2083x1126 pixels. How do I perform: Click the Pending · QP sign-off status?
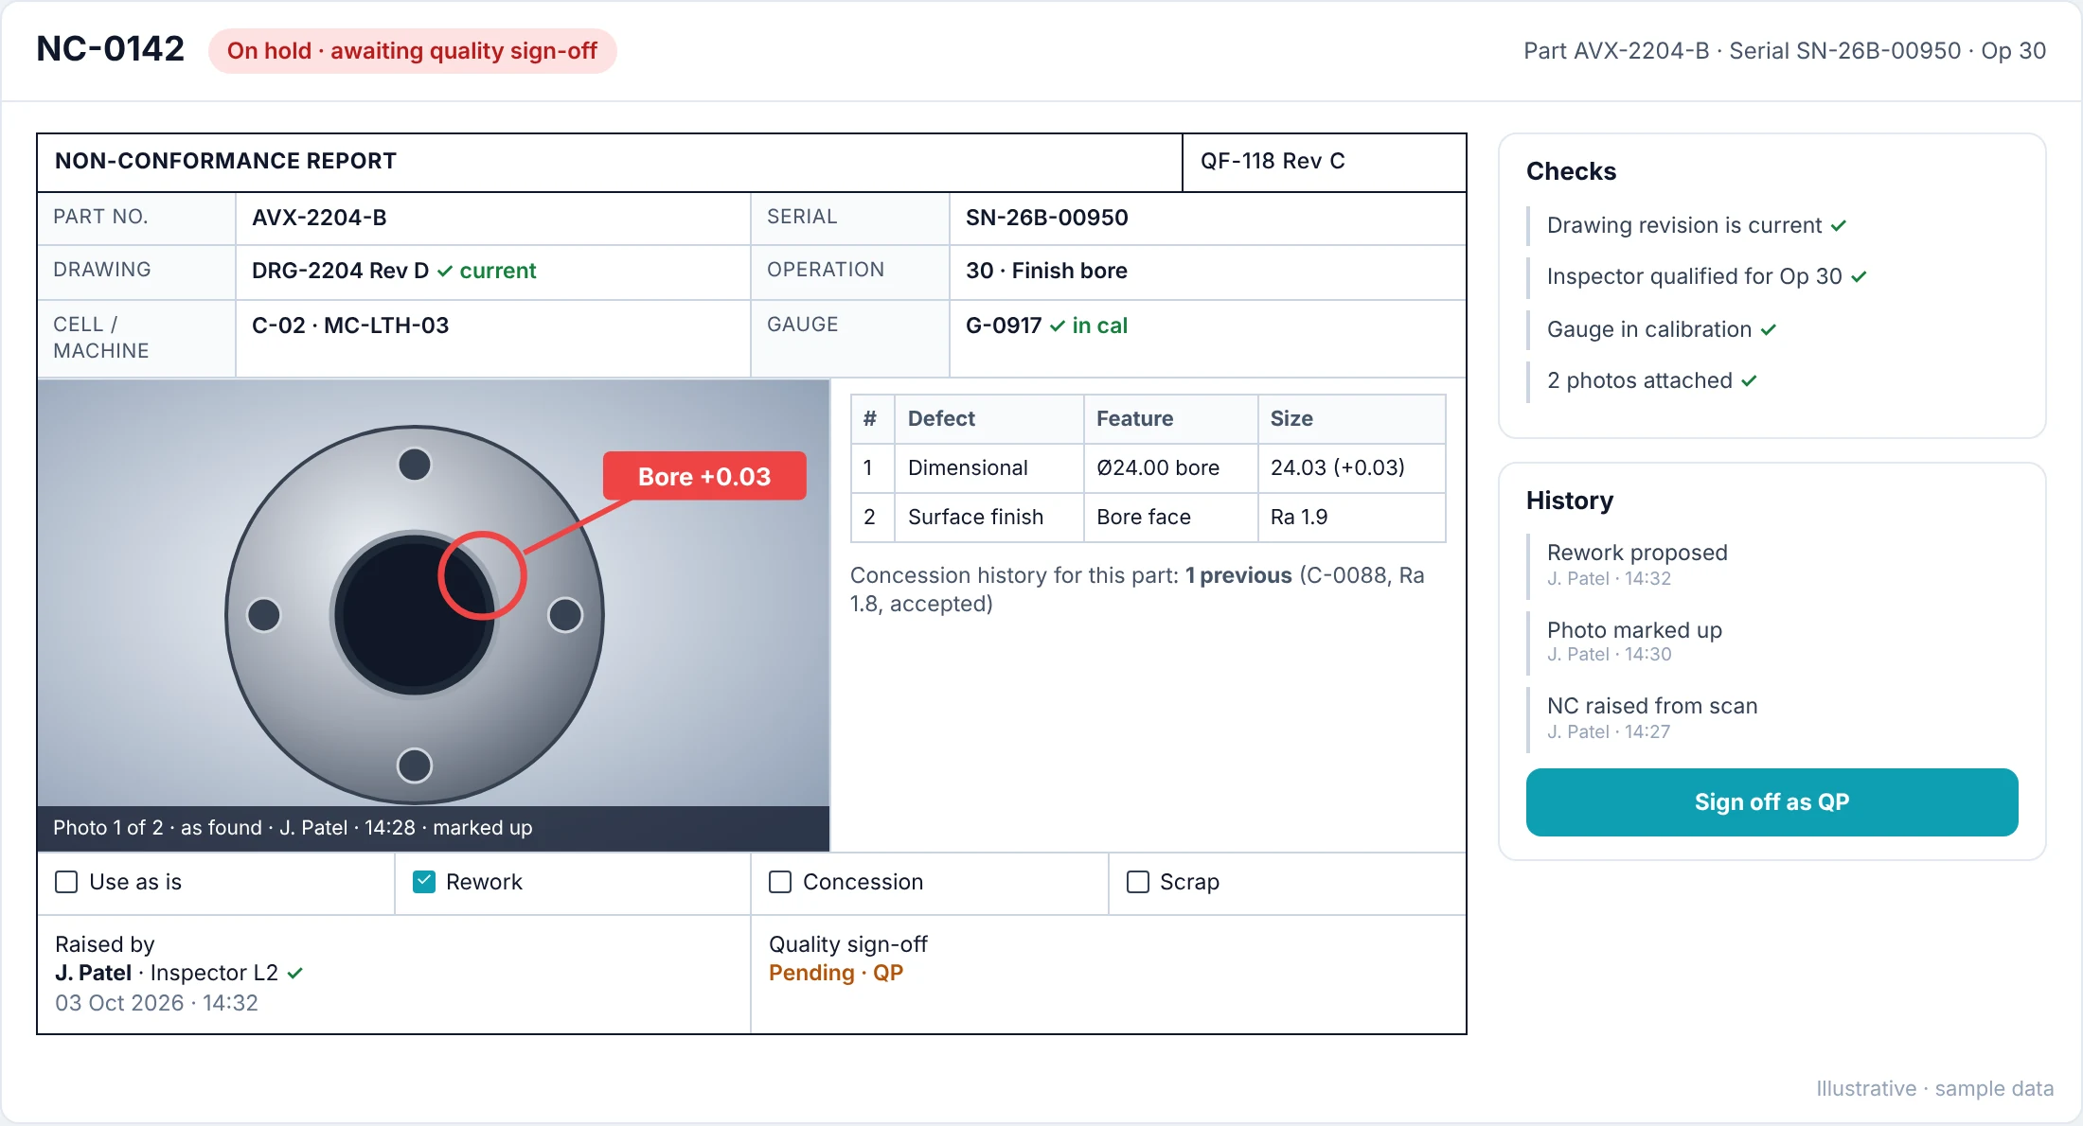point(836,973)
